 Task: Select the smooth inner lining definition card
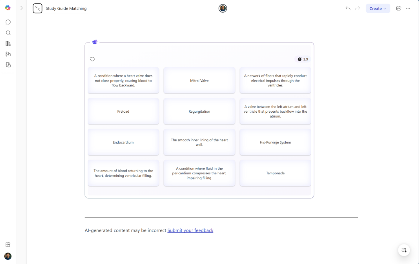tap(199, 142)
